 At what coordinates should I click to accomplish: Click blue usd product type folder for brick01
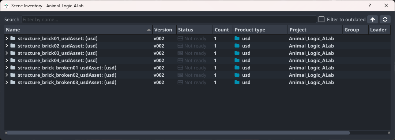(x=237, y=38)
